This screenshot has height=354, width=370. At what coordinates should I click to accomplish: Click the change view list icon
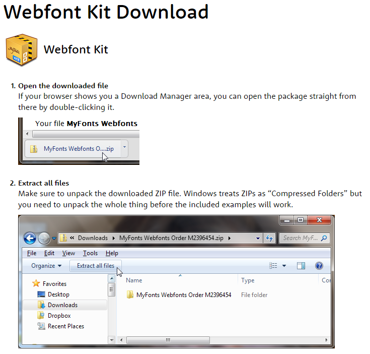click(x=273, y=266)
